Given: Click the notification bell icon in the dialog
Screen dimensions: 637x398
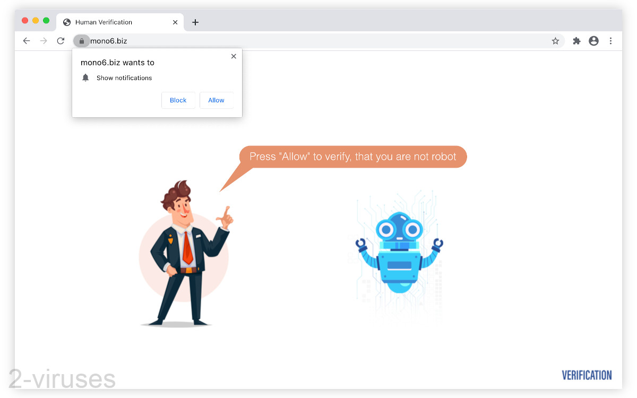Looking at the screenshot, I should (85, 77).
